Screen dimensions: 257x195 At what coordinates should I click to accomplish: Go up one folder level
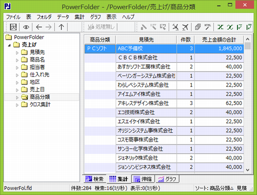pos(61,27)
